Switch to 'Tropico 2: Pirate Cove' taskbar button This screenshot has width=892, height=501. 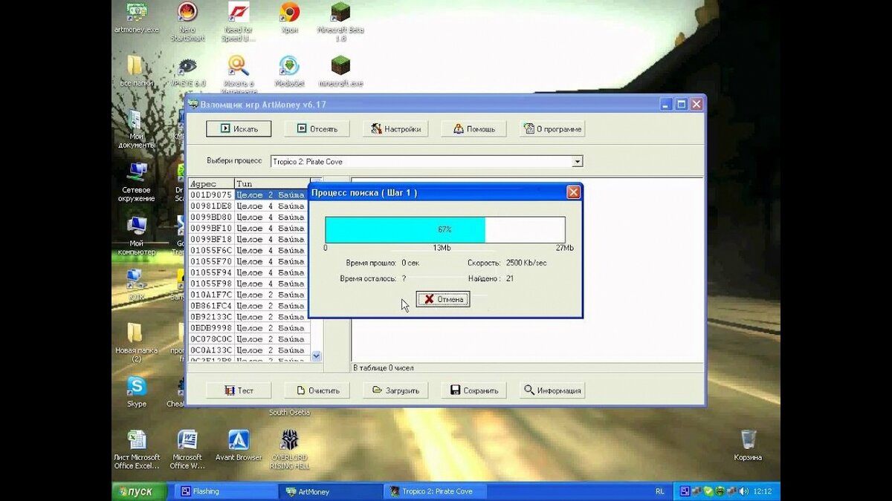(x=436, y=491)
